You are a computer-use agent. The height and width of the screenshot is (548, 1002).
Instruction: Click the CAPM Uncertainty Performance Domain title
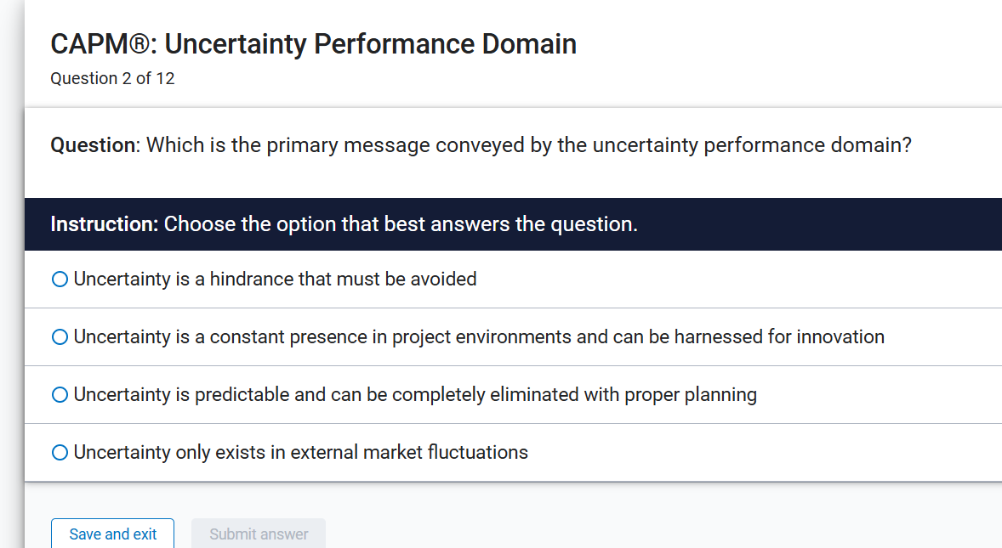pyautogui.click(x=313, y=43)
